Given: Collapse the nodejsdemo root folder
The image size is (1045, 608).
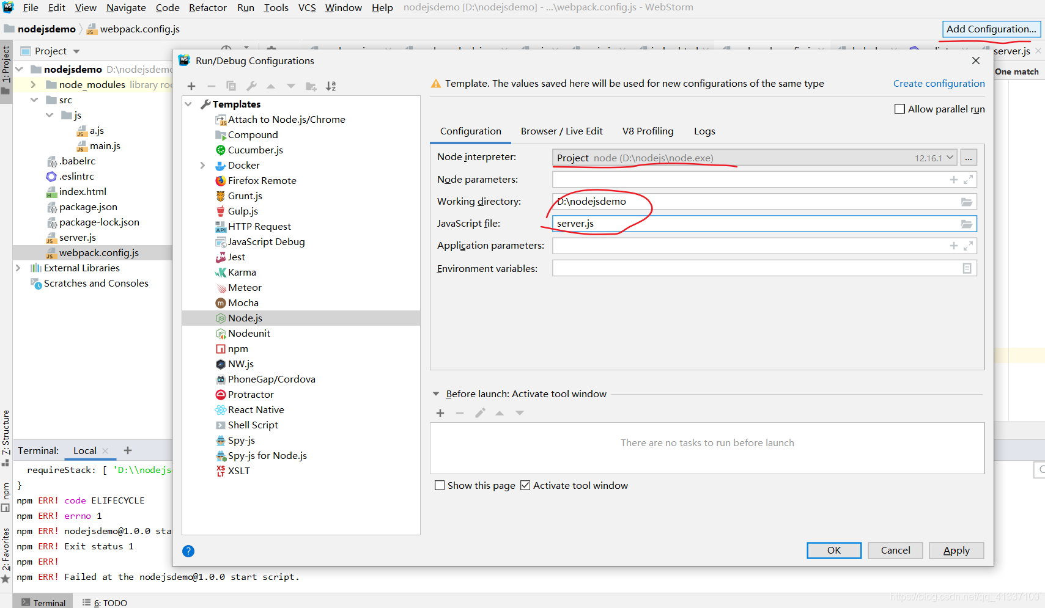Looking at the screenshot, I should point(19,70).
